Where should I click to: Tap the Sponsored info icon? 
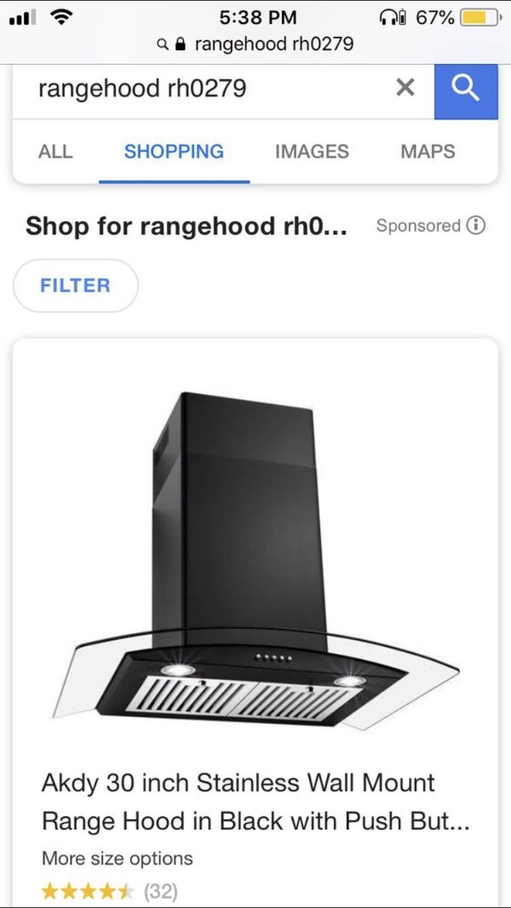coord(476,225)
